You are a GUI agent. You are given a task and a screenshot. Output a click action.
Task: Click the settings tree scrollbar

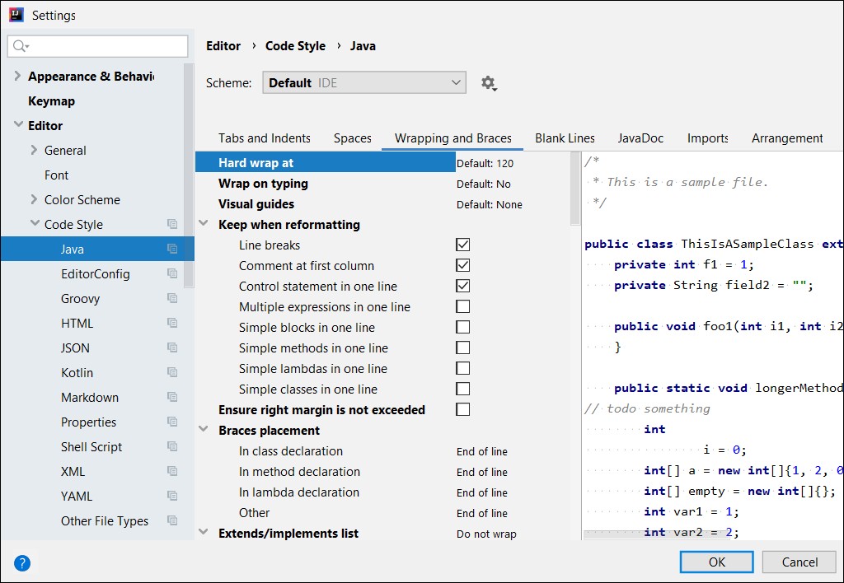pos(189,176)
